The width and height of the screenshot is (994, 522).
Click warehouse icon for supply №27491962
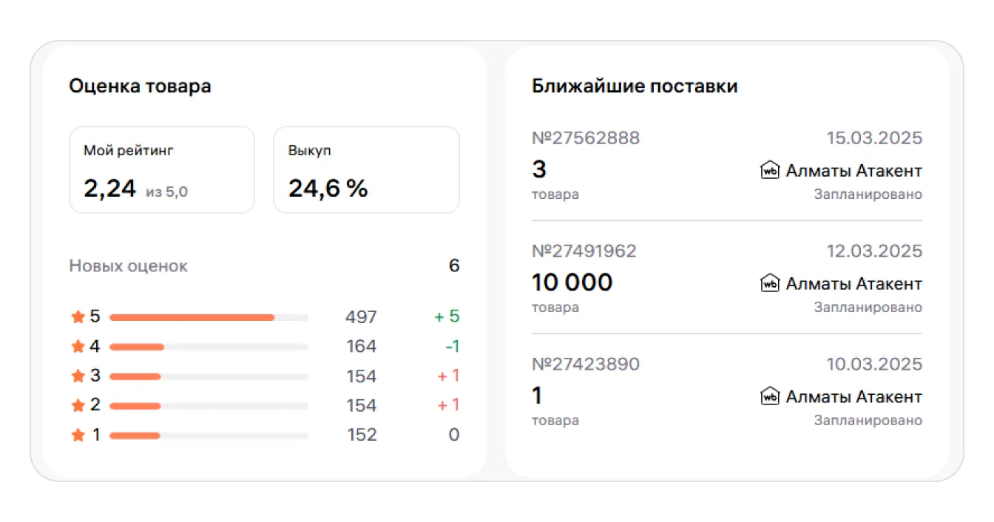[x=770, y=284]
